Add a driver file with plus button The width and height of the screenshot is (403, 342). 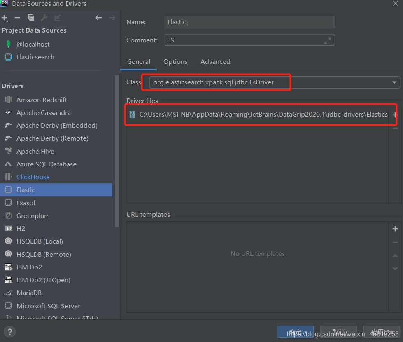(395, 115)
